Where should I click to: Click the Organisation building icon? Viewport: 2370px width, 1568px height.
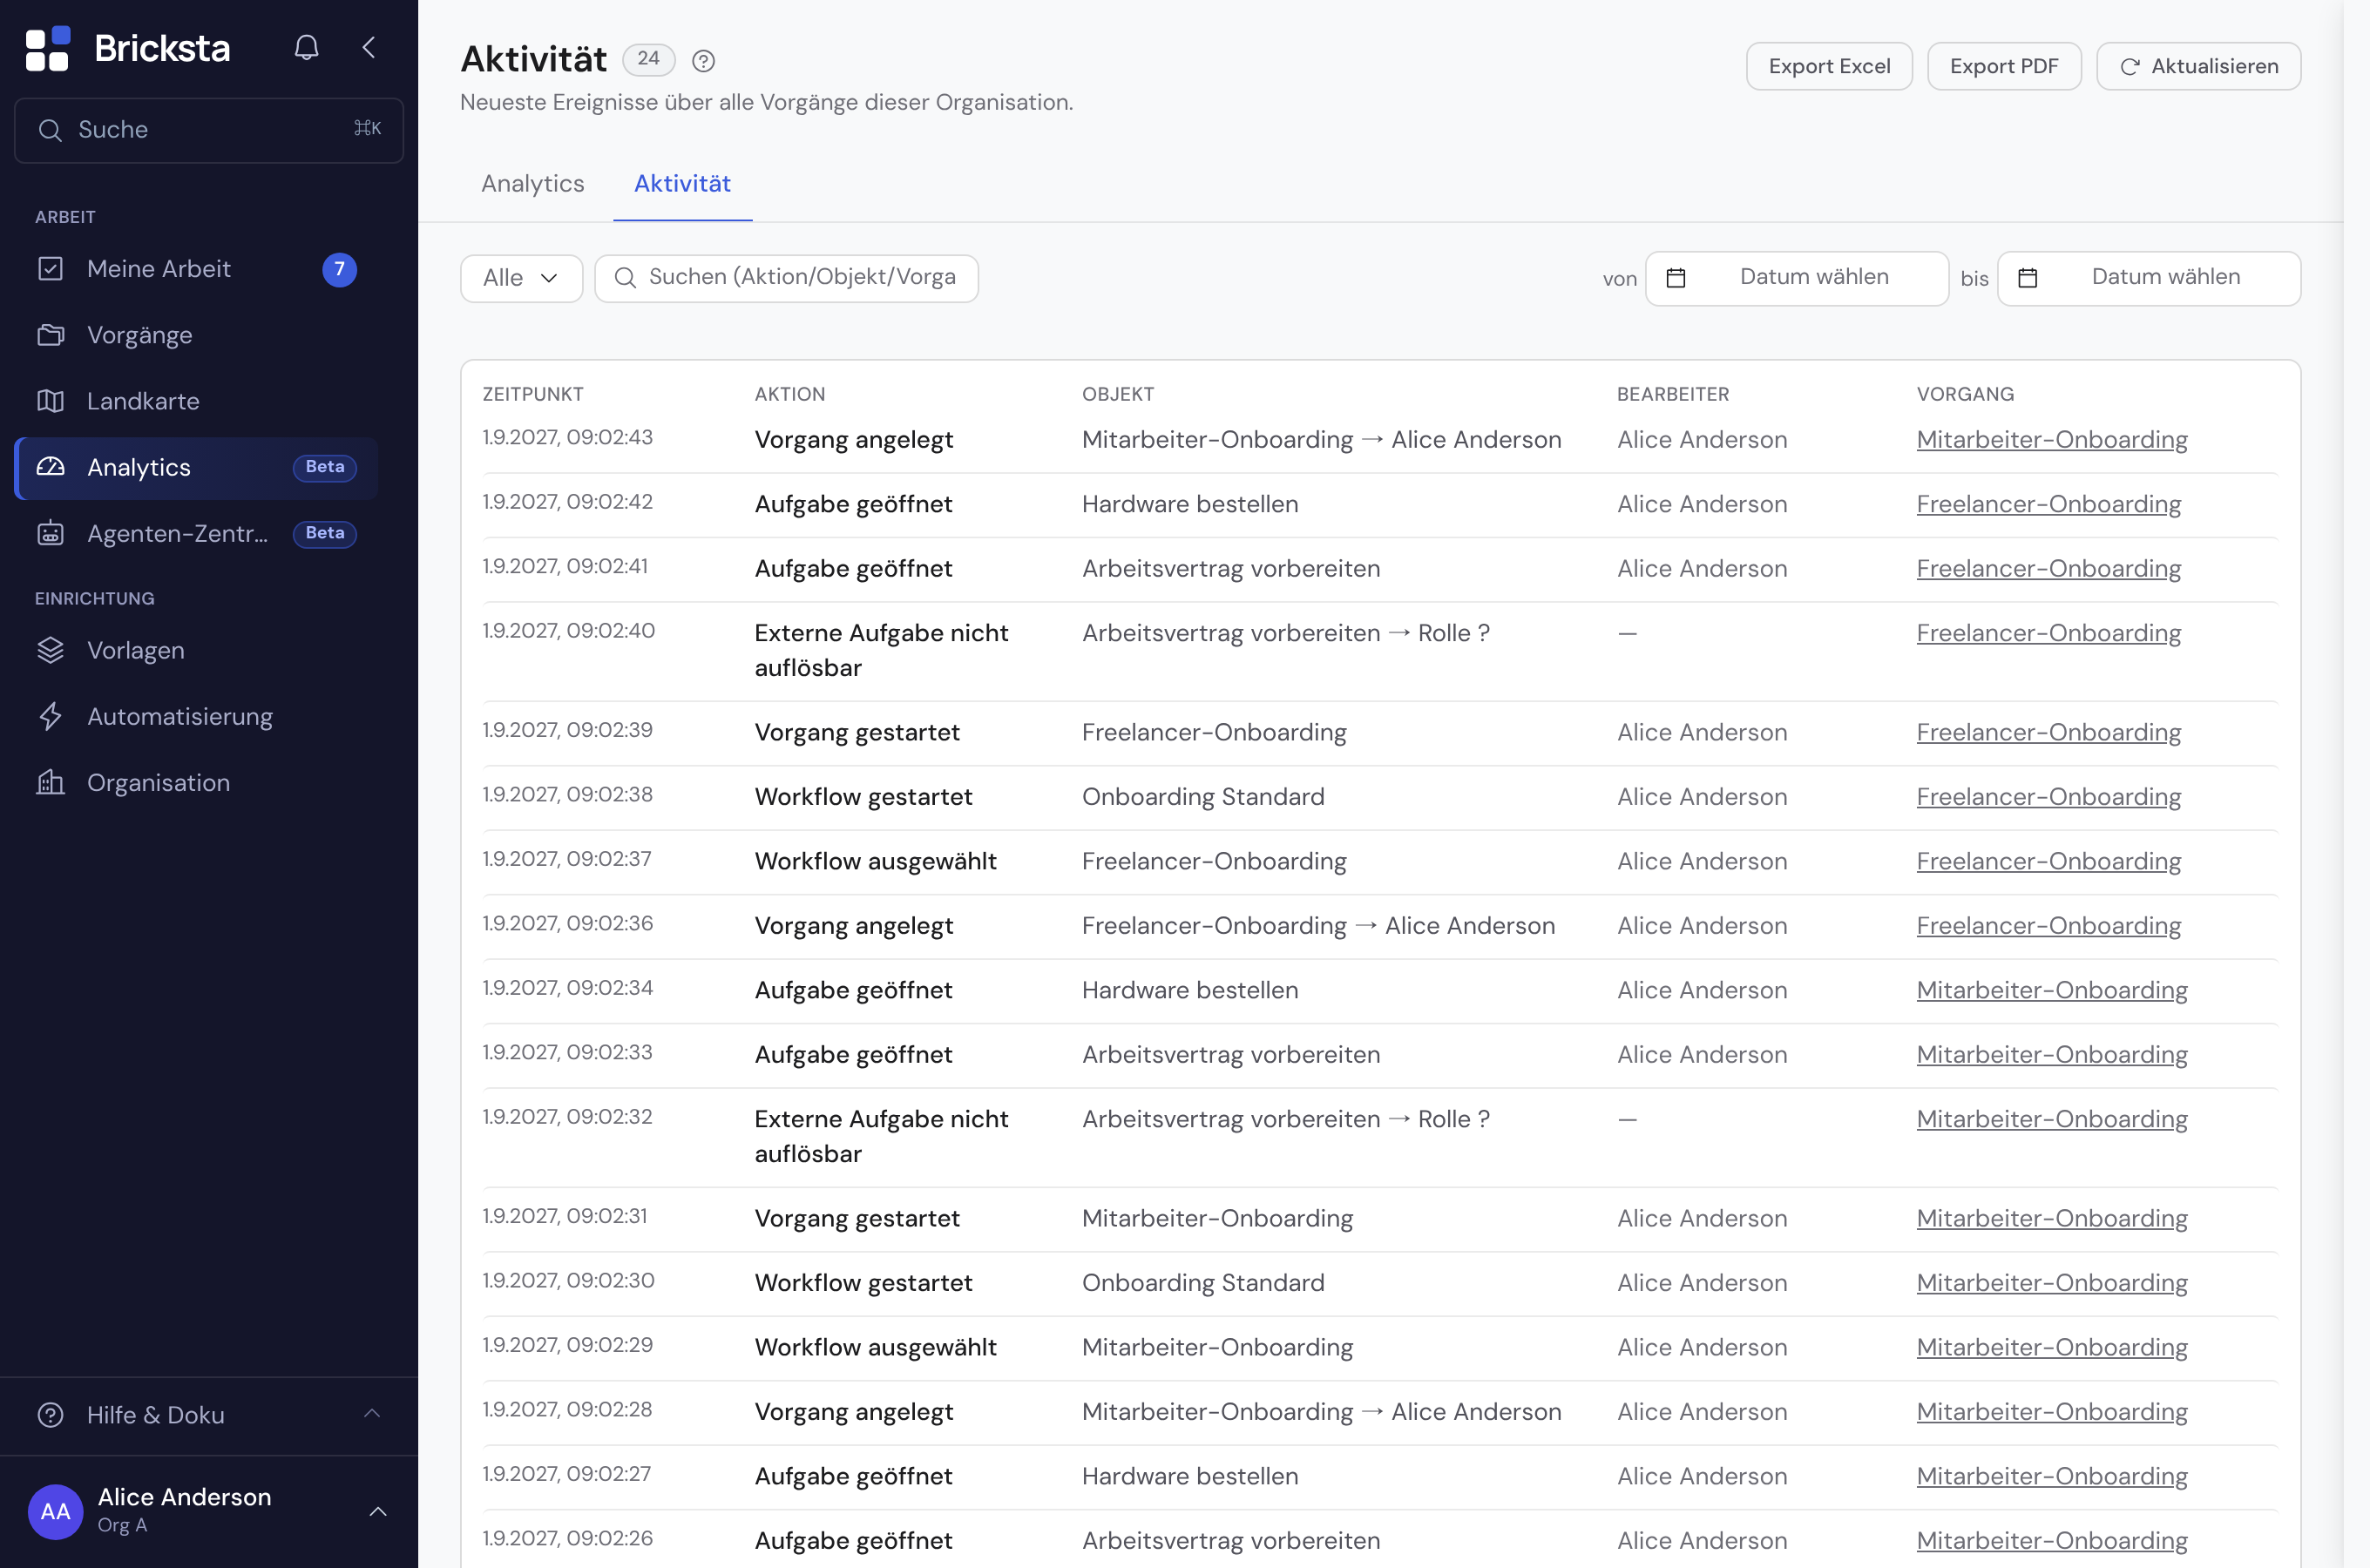[x=50, y=782]
